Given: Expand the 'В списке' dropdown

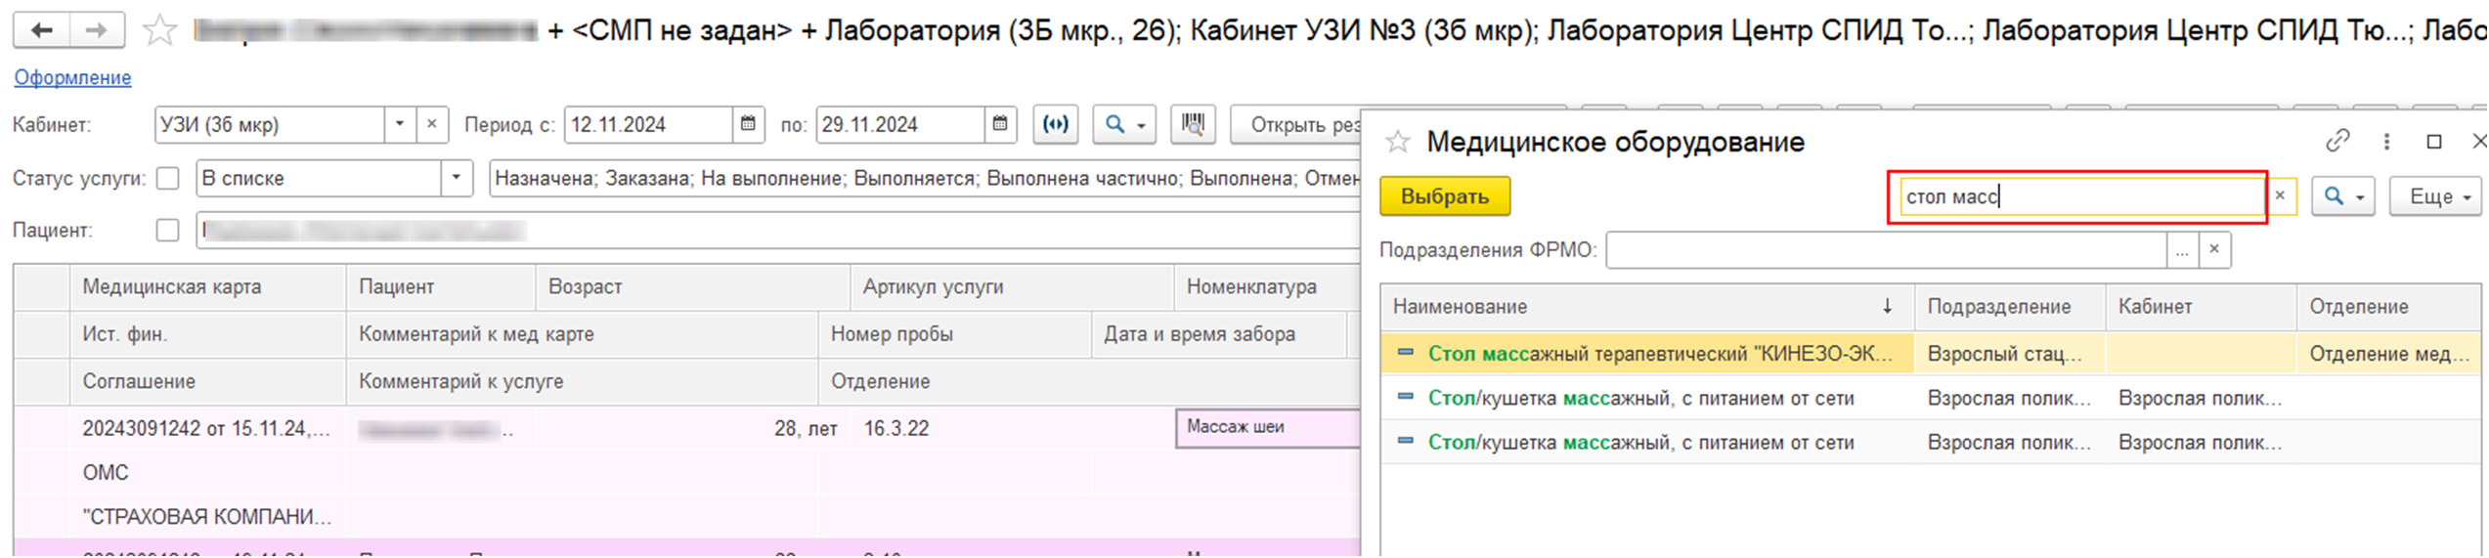Looking at the screenshot, I should (456, 178).
